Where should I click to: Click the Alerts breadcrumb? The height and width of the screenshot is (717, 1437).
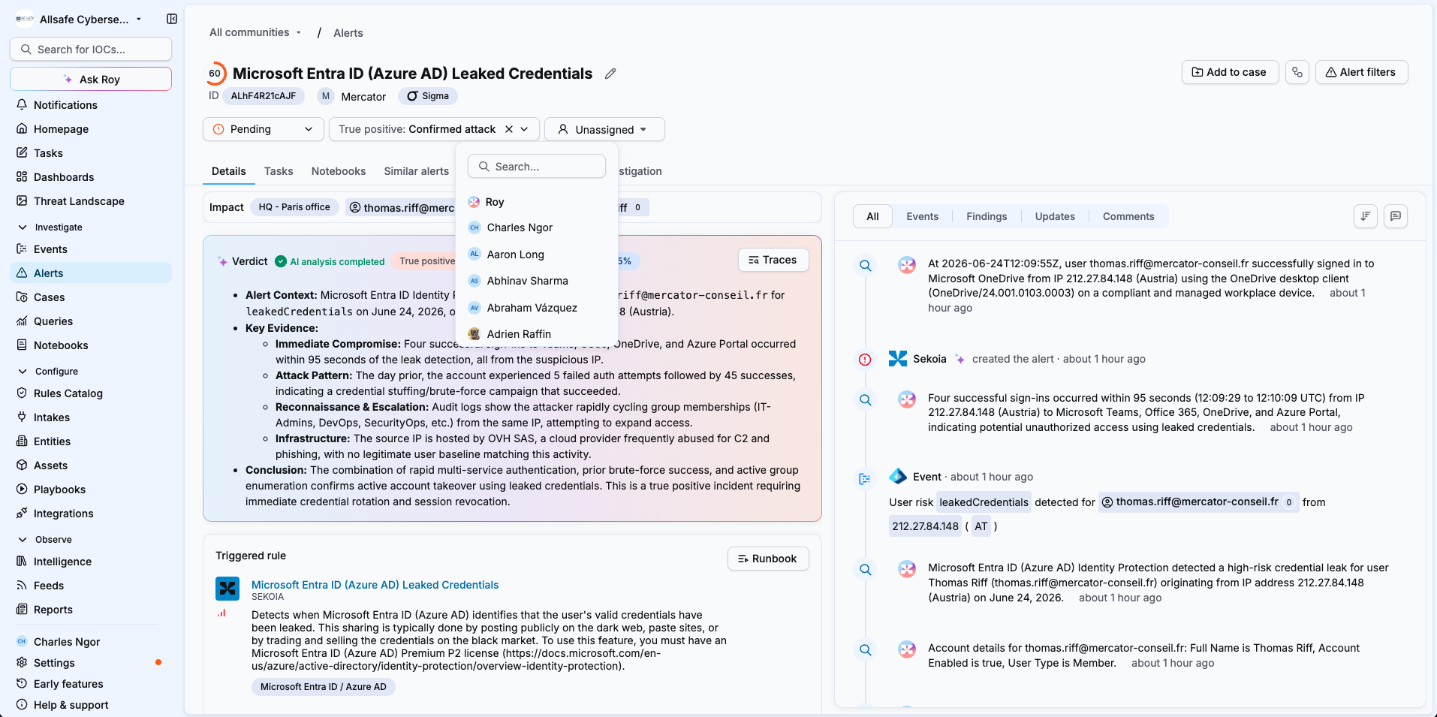(x=348, y=33)
